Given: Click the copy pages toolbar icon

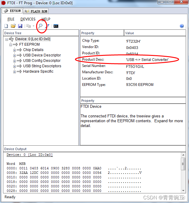Looking at the screenshot, I should 28,26.
